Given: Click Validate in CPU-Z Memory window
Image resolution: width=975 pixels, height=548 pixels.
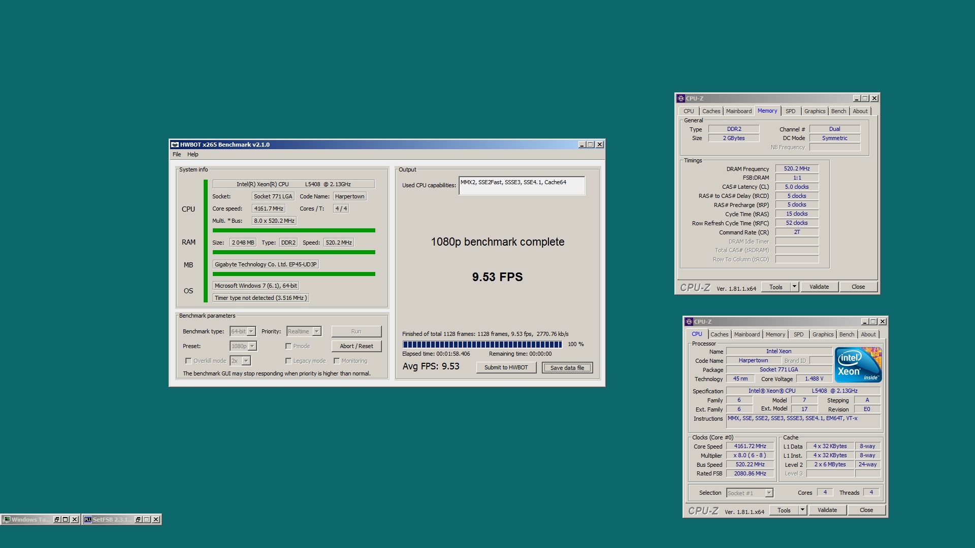Looking at the screenshot, I should point(819,287).
